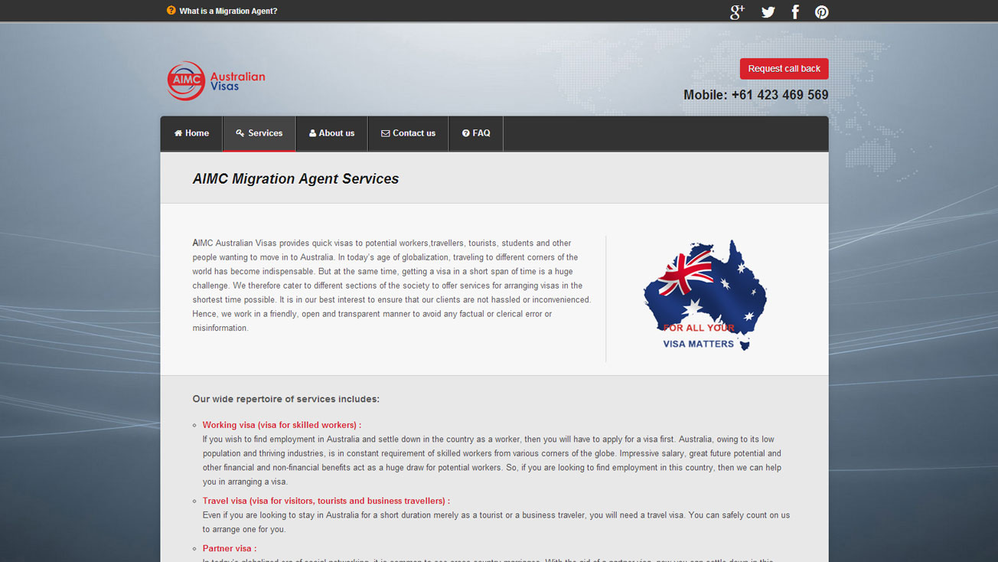Click the Partner visa heading
The height and width of the screenshot is (562, 998).
tap(229, 548)
